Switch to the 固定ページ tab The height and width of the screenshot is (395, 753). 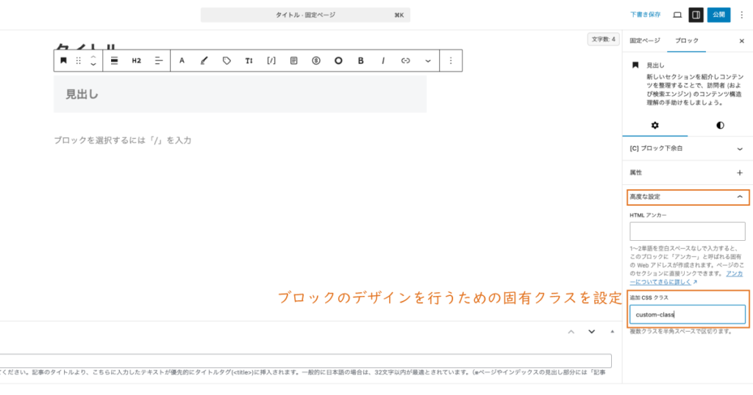pyautogui.click(x=645, y=40)
